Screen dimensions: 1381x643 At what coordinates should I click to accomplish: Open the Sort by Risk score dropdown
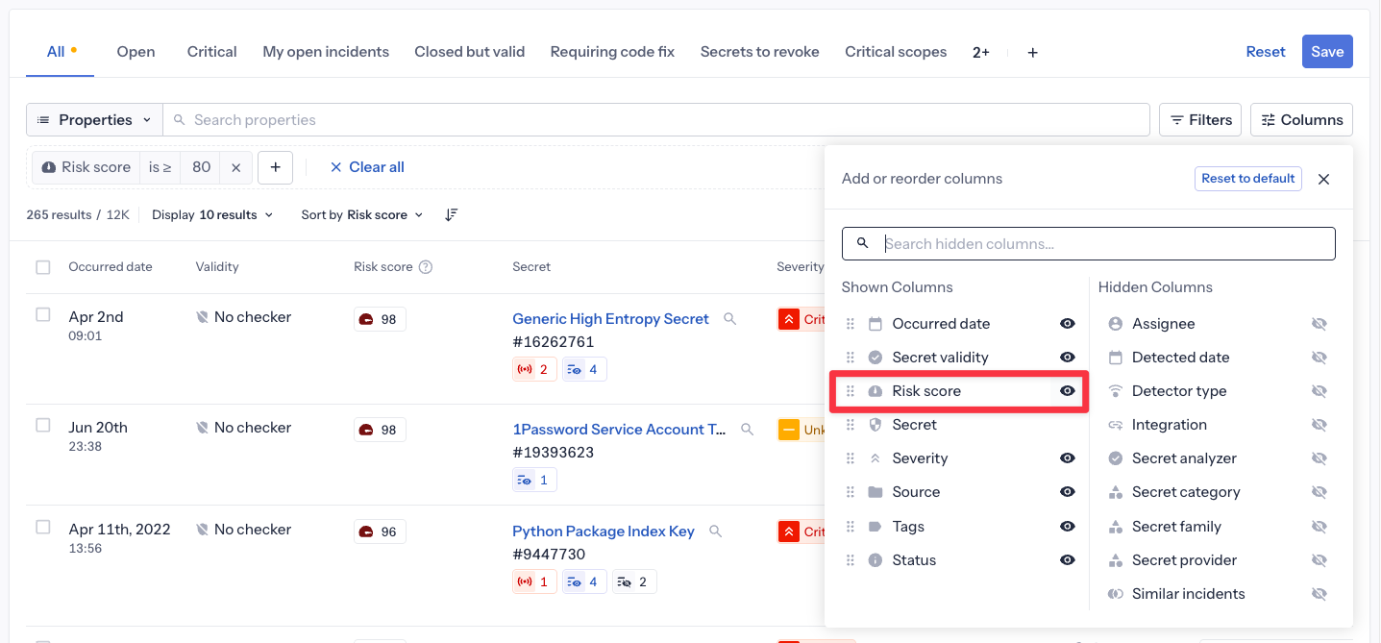click(362, 215)
